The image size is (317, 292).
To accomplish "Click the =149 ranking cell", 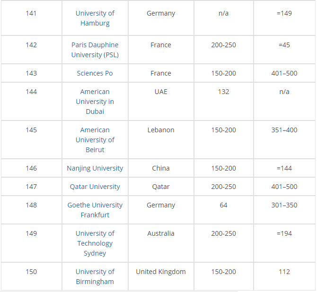I will (x=284, y=13).
